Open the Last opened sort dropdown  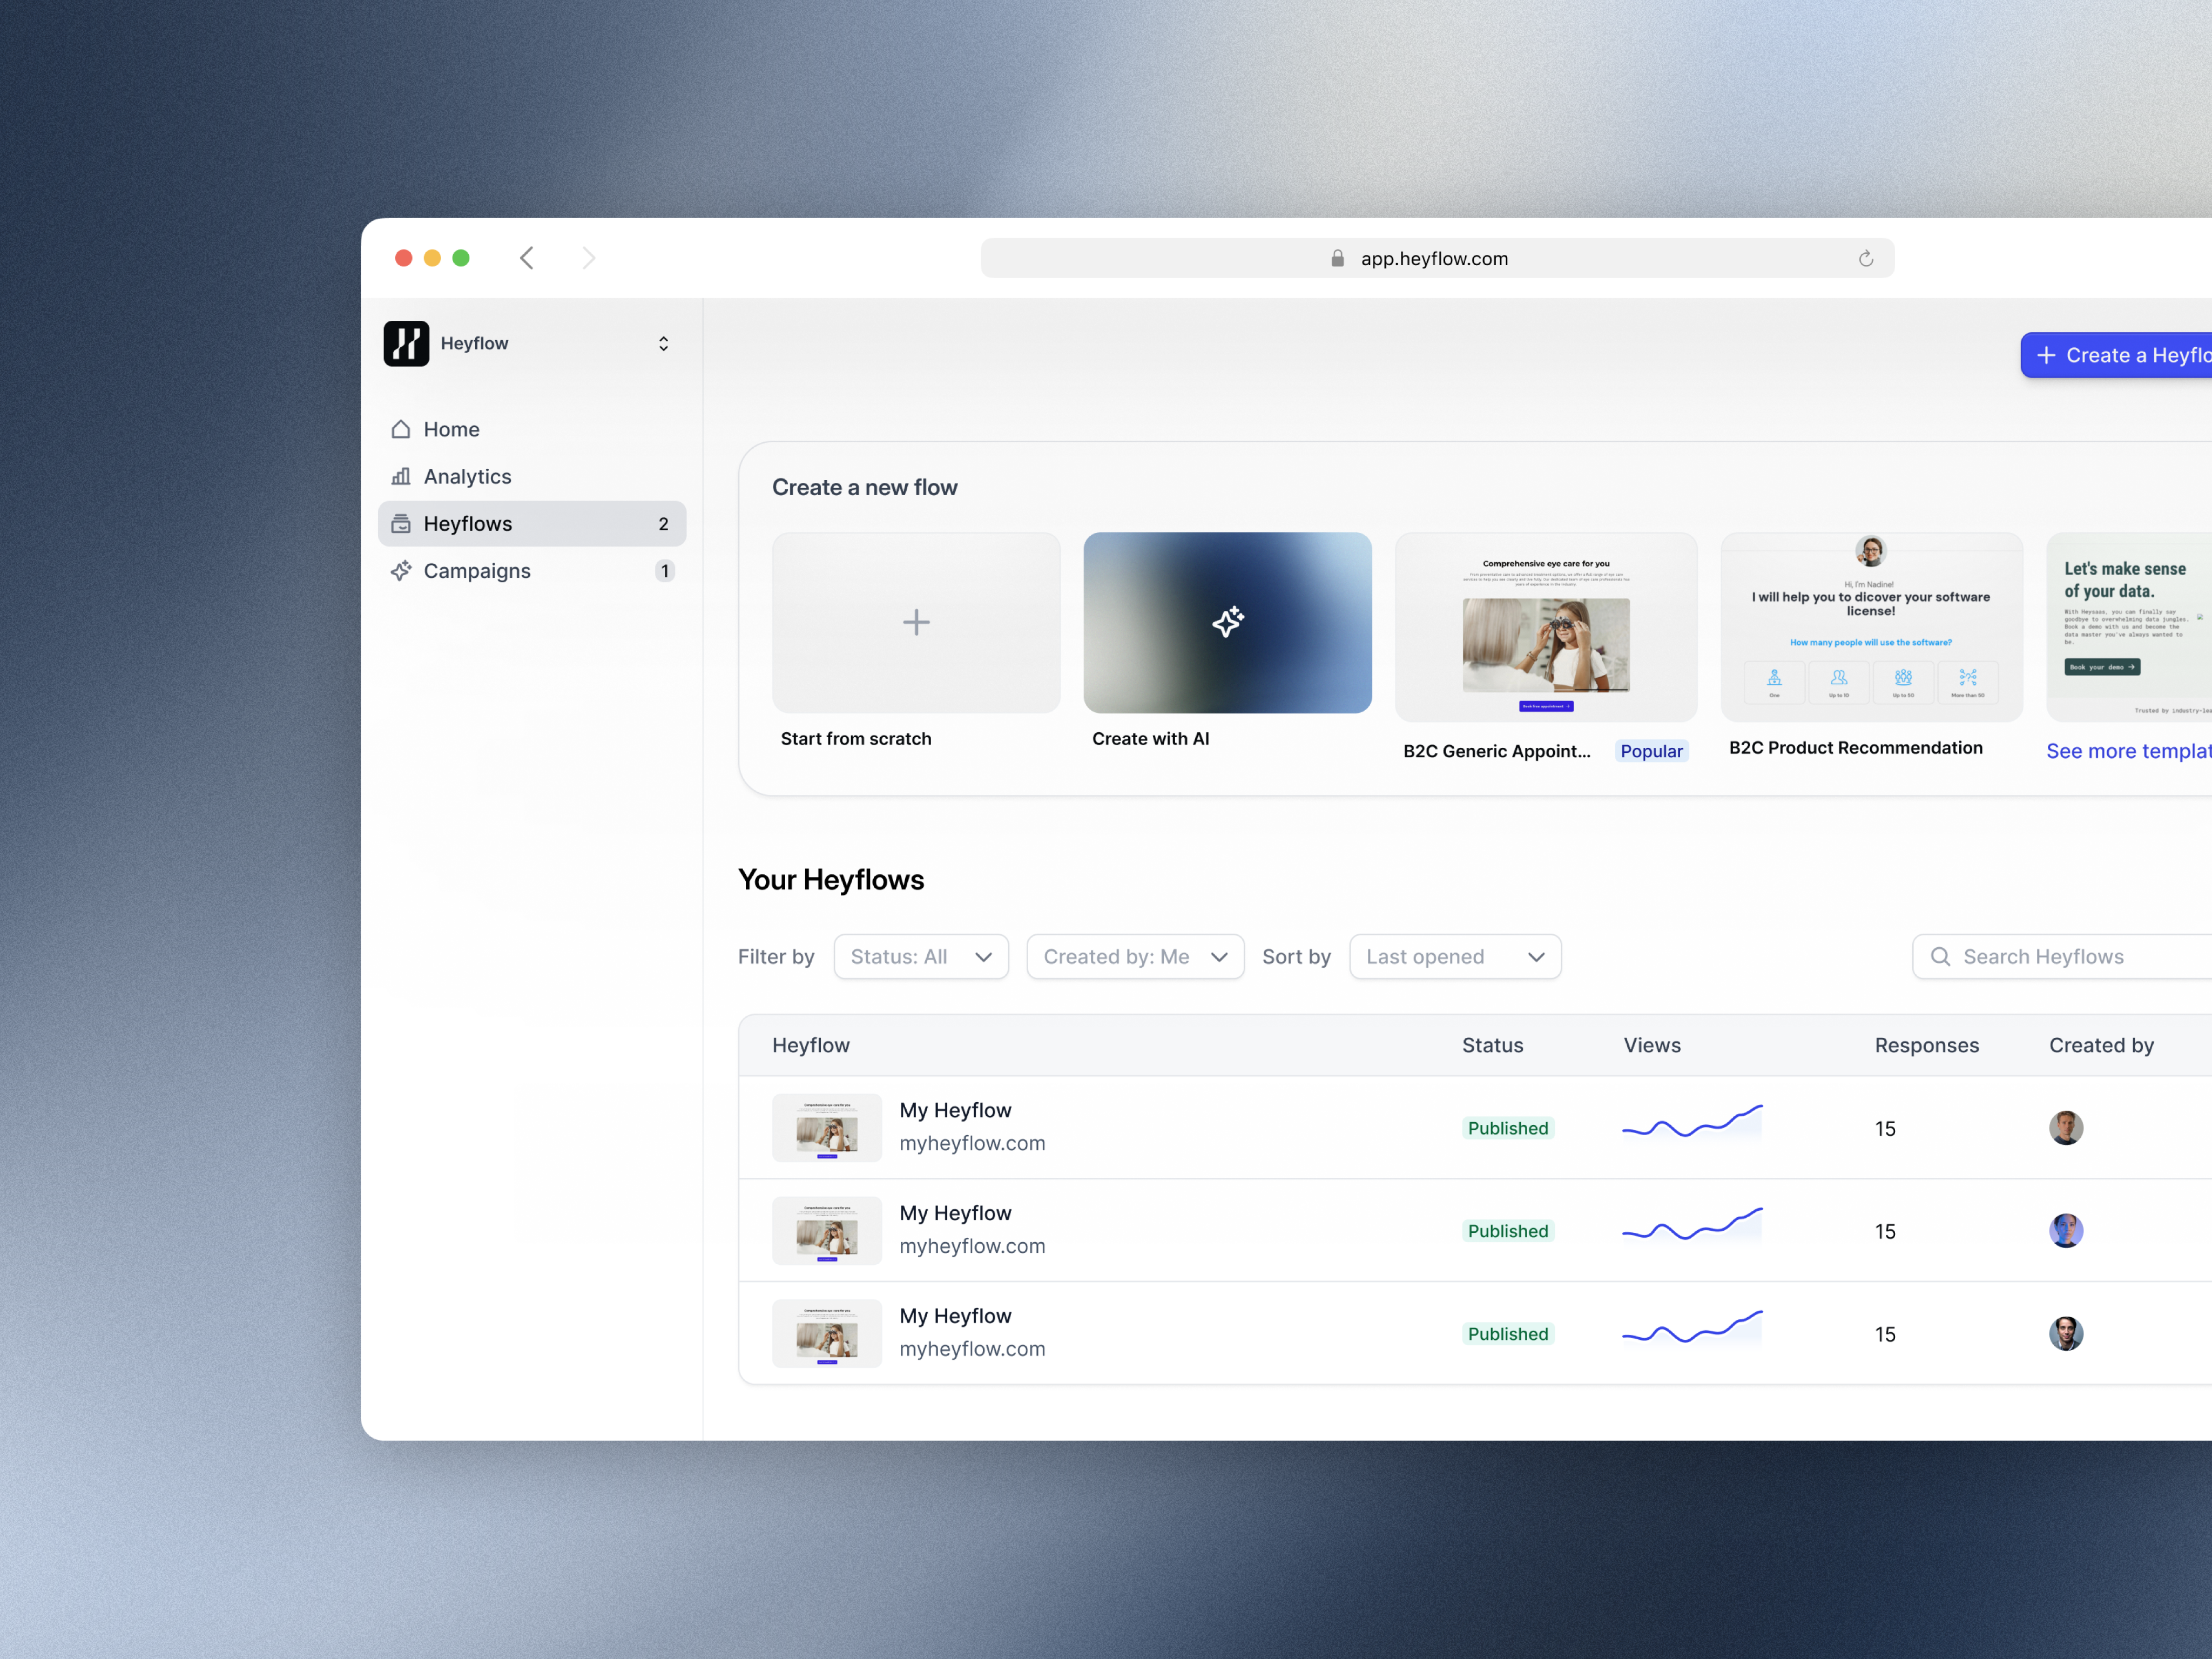(x=1454, y=956)
